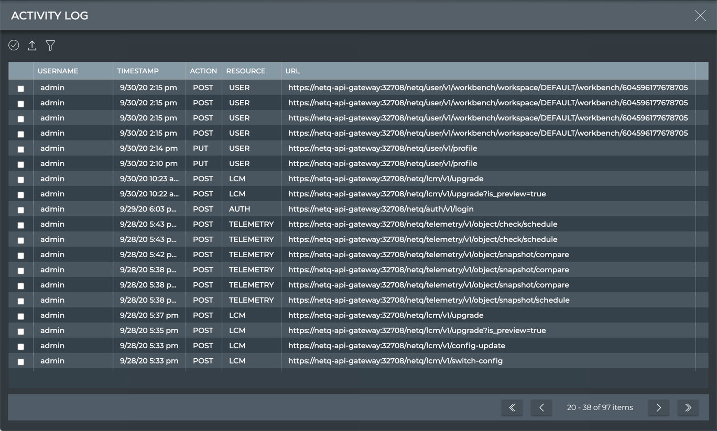Click the select all checkmark icon
The image size is (717, 431).
click(14, 46)
